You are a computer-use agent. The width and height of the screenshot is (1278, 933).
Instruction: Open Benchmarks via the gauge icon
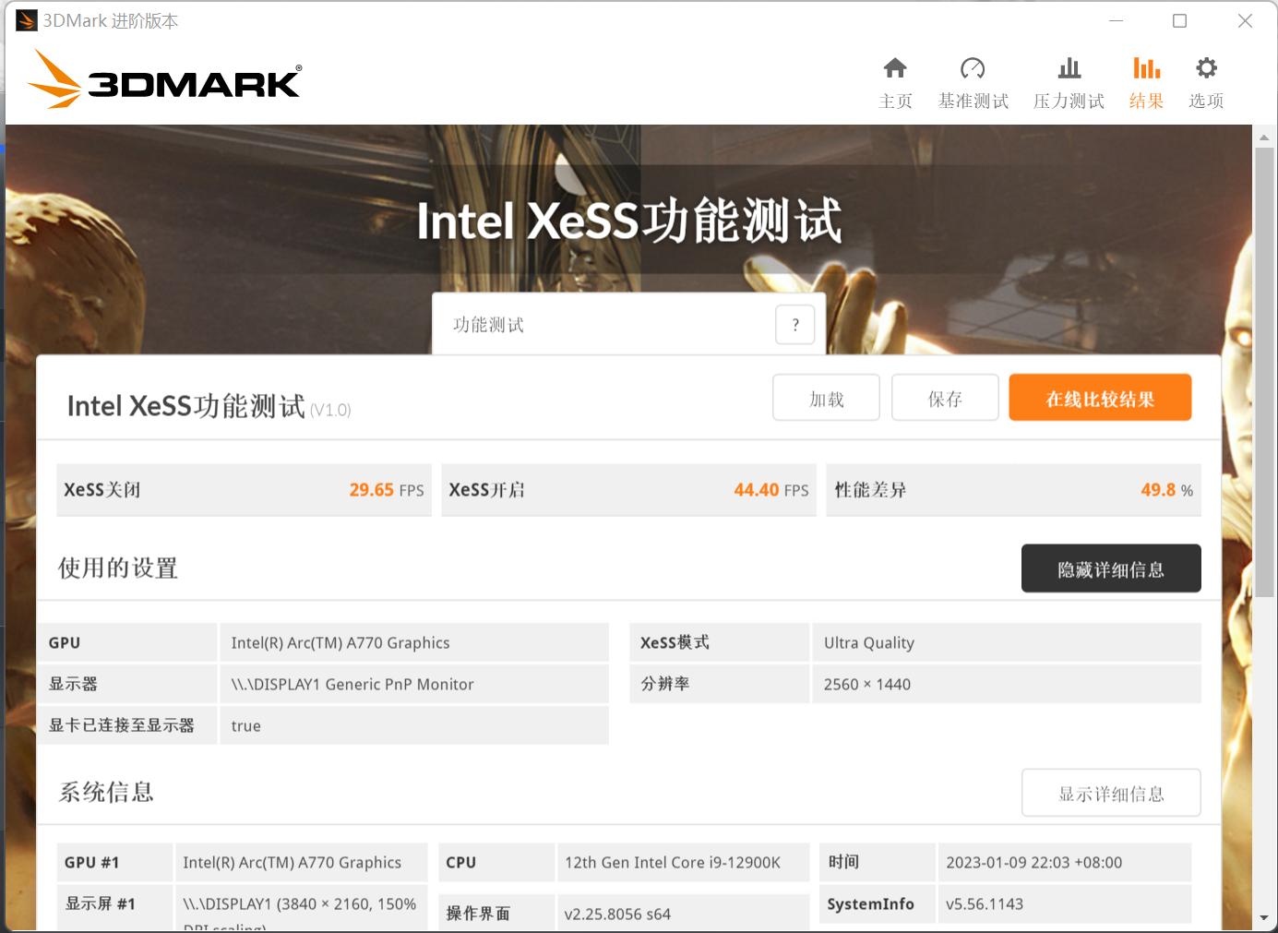973,68
